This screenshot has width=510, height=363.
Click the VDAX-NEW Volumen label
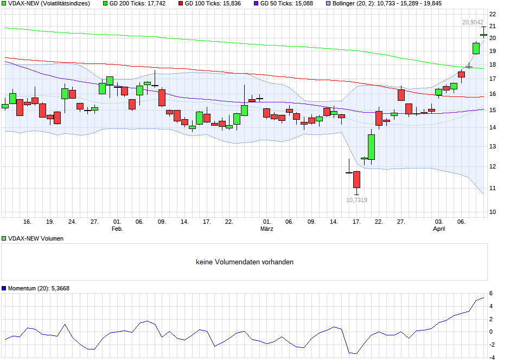pyautogui.click(x=36, y=238)
